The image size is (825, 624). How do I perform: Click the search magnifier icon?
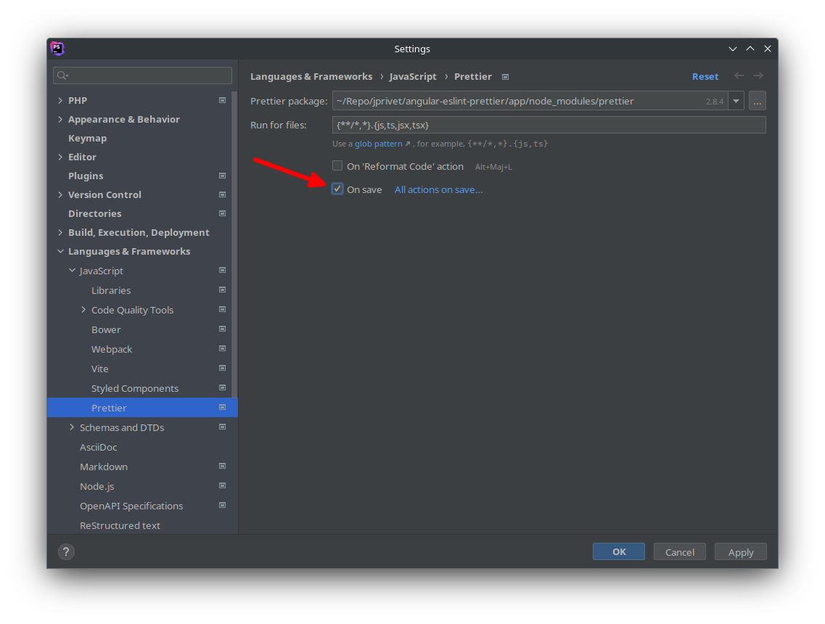[x=62, y=75]
